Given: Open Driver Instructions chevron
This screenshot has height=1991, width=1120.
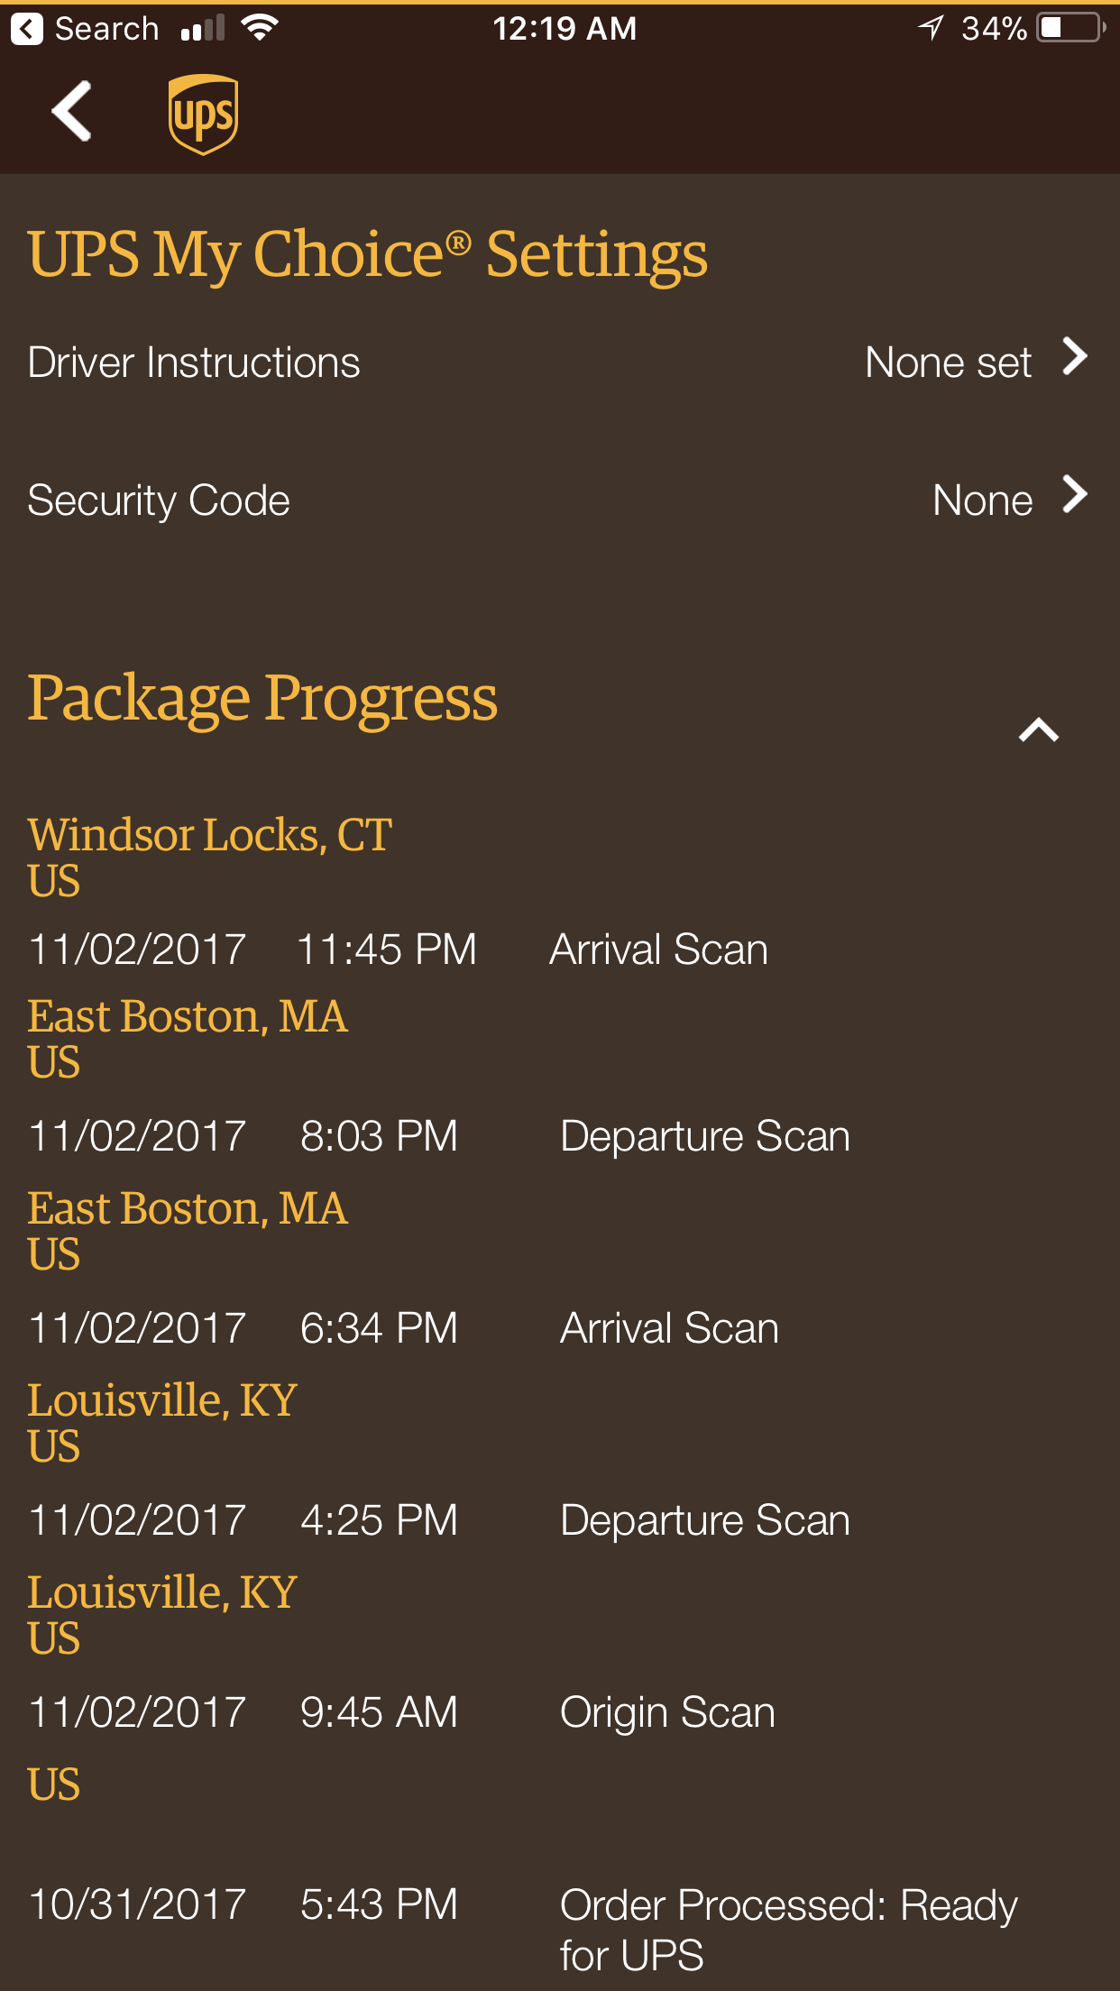Looking at the screenshot, I should coord(1075,356).
